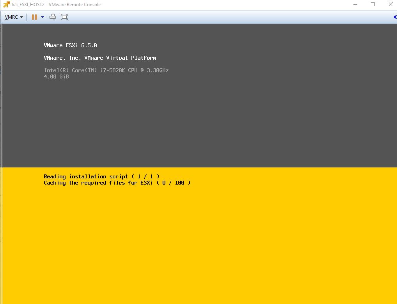Open the VMRC dropdown menu
397x304 pixels.
[14, 17]
